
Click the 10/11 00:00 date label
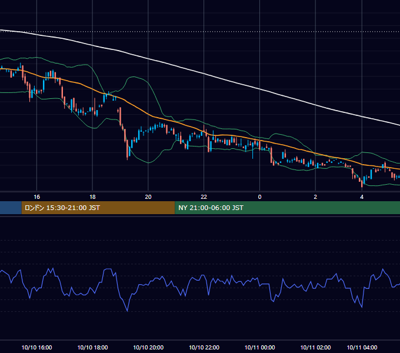pos(259,347)
